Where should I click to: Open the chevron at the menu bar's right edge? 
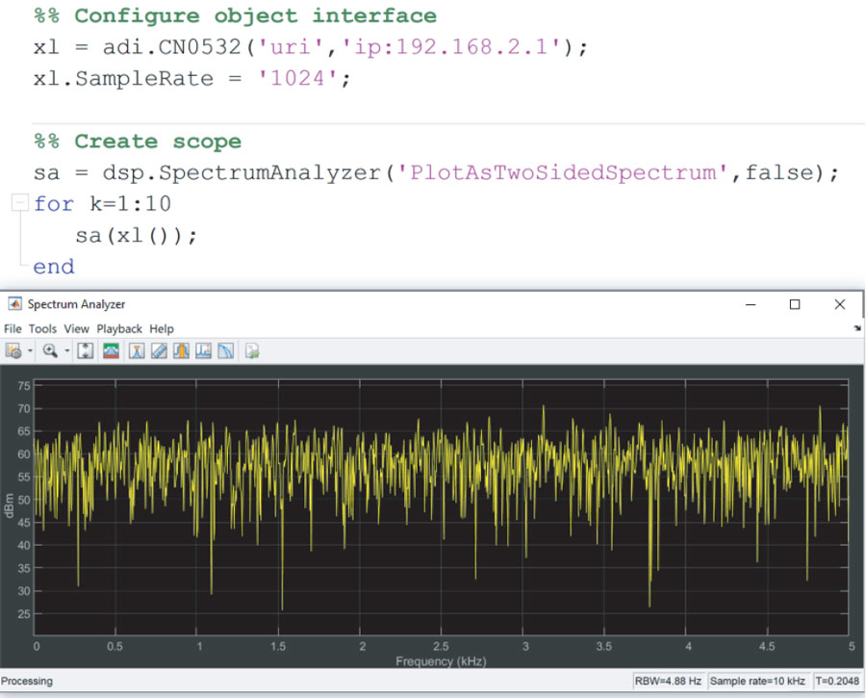[855, 328]
